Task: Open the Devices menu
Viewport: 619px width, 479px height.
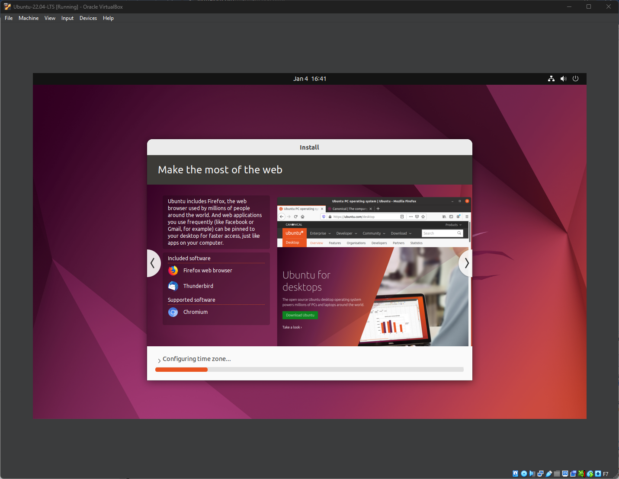Action: (88, 18)
